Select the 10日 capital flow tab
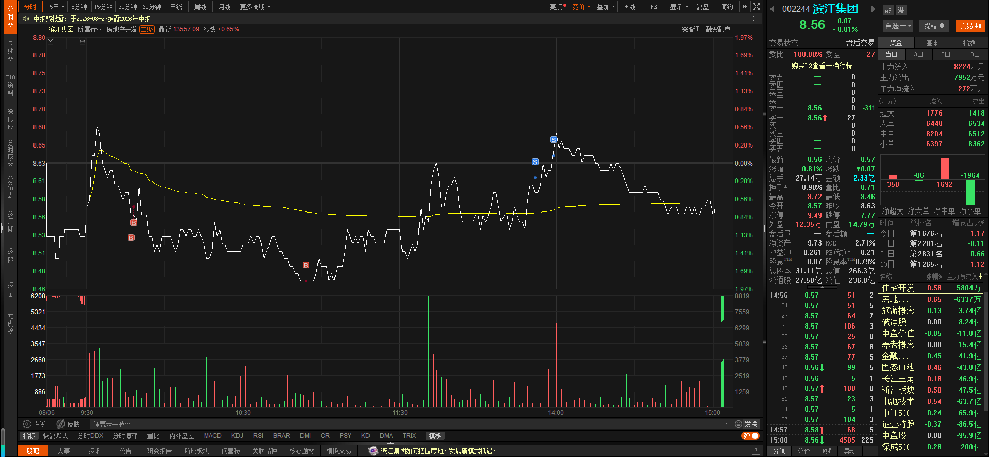 973,54
